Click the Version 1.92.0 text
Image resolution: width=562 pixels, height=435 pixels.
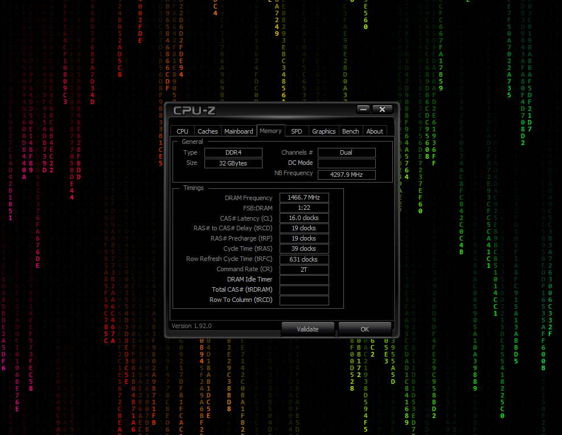[191, 326]
